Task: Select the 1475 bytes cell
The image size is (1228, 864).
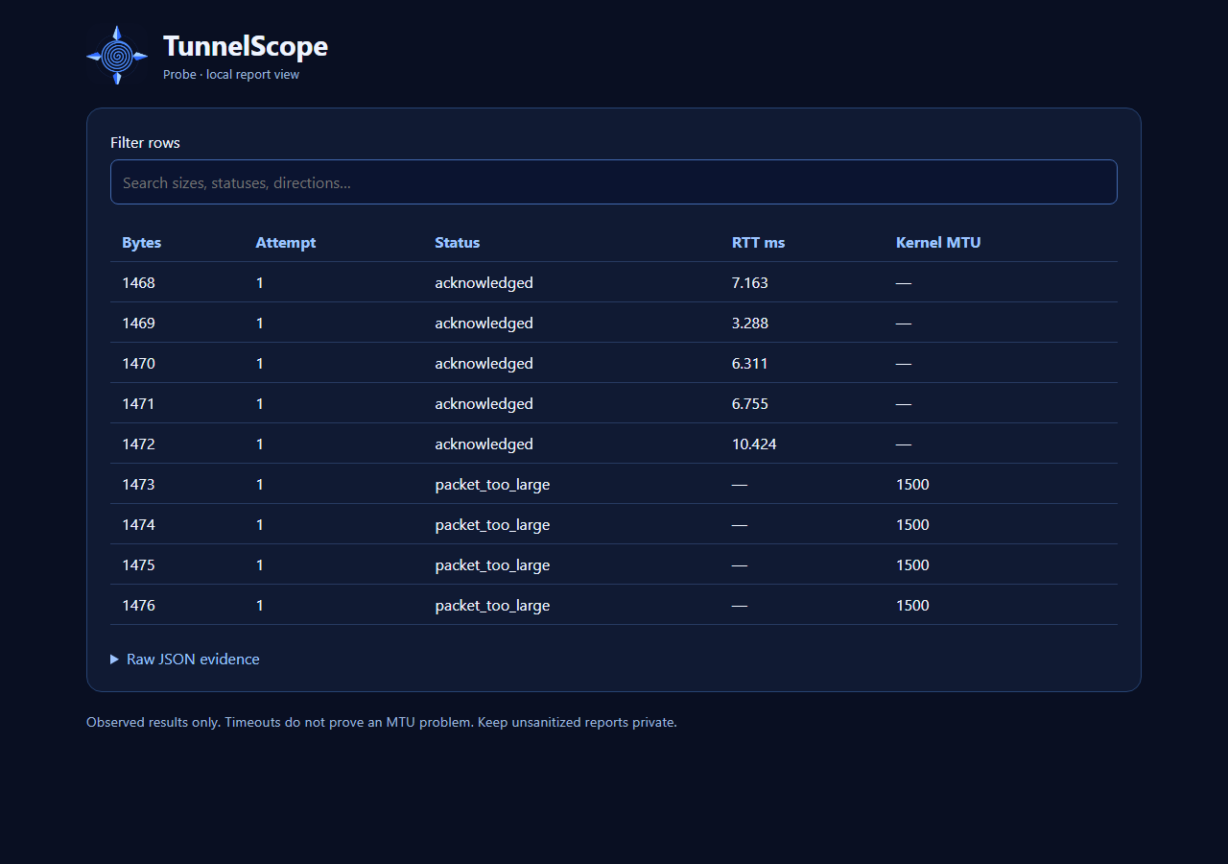Action: pos(139,565)
